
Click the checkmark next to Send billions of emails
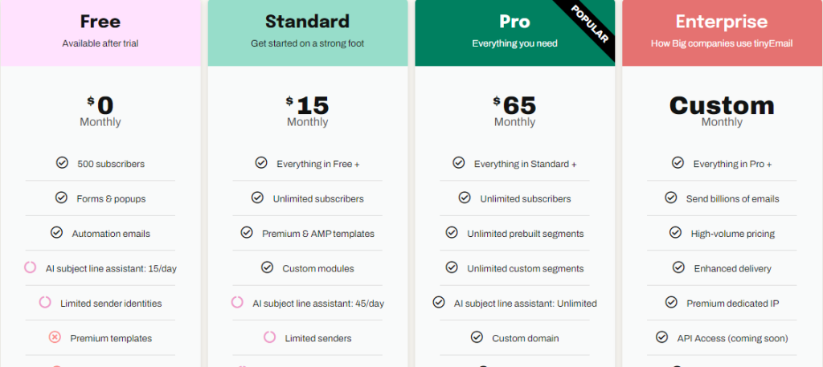(671, 198)
